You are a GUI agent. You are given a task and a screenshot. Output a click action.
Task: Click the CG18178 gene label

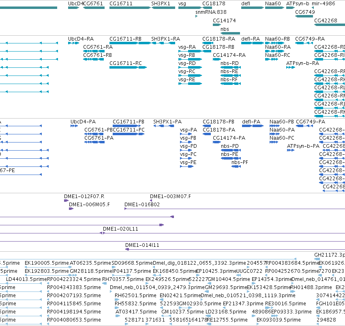coord(214,4)
